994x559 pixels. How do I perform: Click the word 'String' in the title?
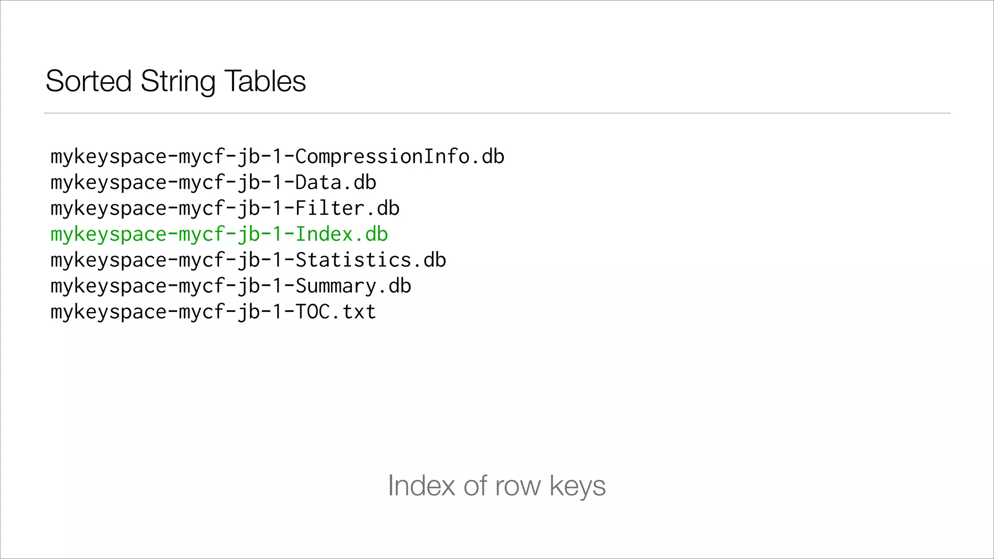pos(178,81)
